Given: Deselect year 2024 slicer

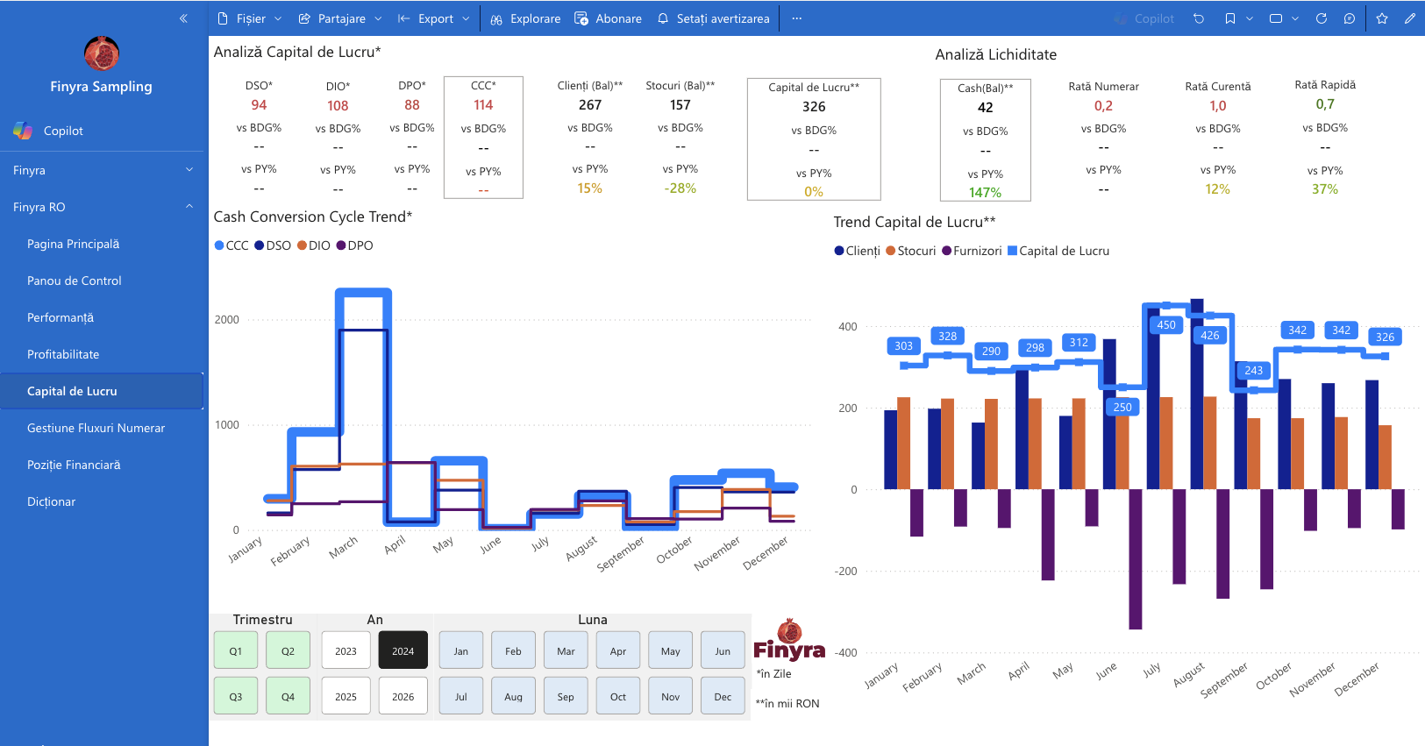Looking at the screenshot, I should click(x=403, y=650).
